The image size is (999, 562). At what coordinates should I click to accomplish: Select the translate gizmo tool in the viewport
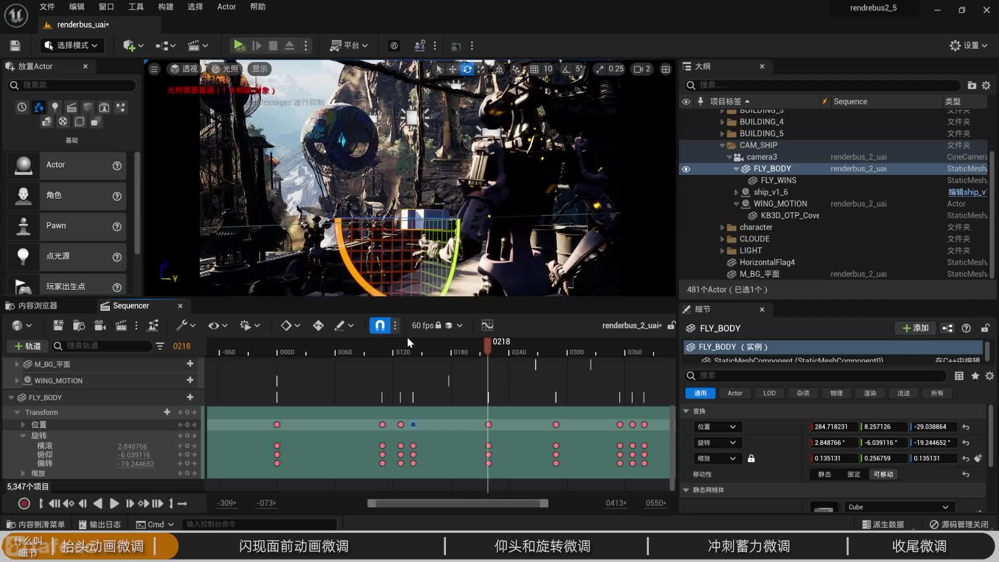pyautogui.click(x=453, y=69)
